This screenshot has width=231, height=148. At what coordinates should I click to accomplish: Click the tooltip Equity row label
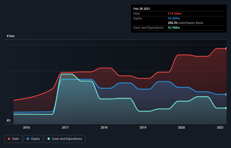138,18
